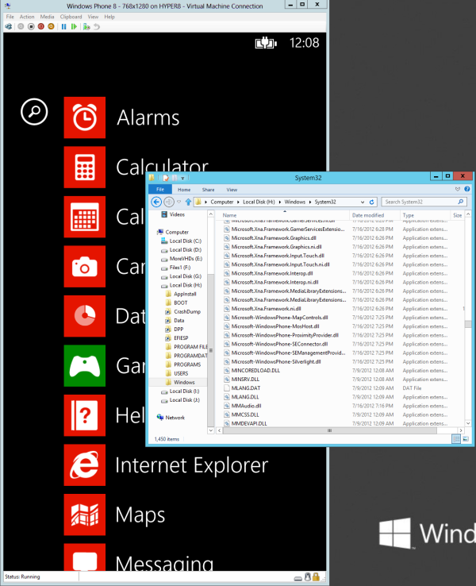Open the Alarms app tile

click(84, 118)
